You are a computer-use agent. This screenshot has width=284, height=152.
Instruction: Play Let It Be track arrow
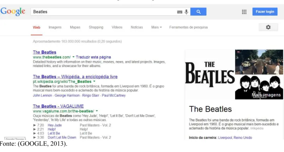coord(34,133)
